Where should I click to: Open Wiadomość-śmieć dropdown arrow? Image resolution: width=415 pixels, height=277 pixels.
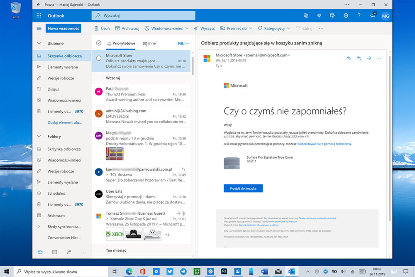[x=187, y=28]
